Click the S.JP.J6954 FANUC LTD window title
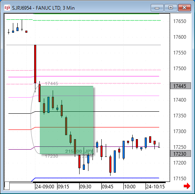Viewport: 195px width, 194px height. tap(43, 8)
